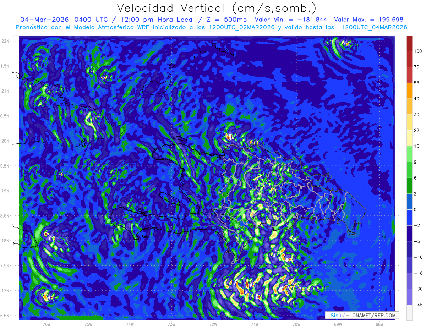The image size is (426, 329).
Task: Click the legend value "40"
Action: pos(416,98)
